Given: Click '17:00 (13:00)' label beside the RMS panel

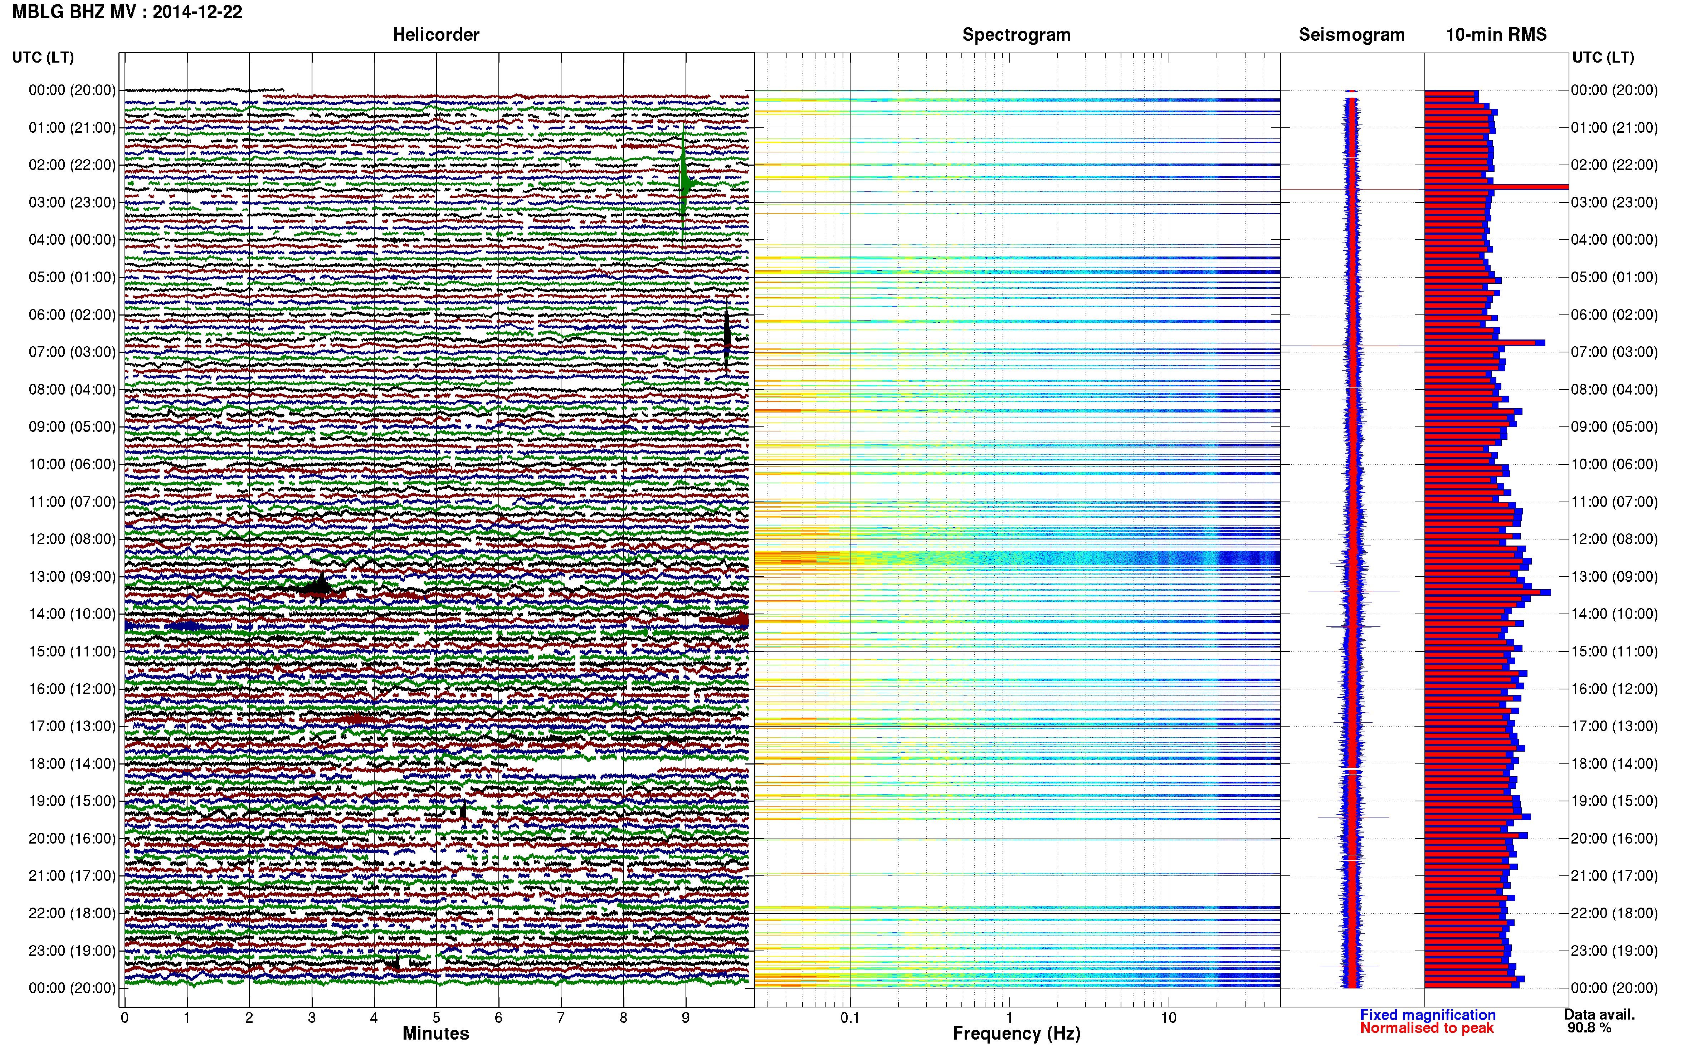Looking at the screenshot, I should click(x=1614, y=726).
